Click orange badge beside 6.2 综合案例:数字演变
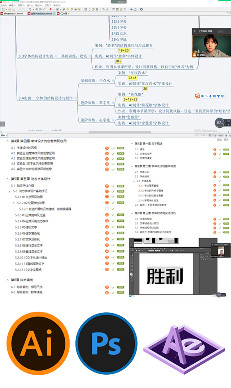 tap(107, 293)
